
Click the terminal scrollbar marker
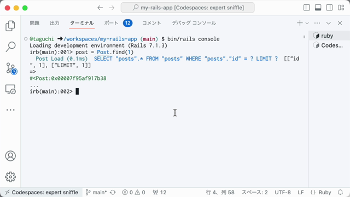pos(304,37)
